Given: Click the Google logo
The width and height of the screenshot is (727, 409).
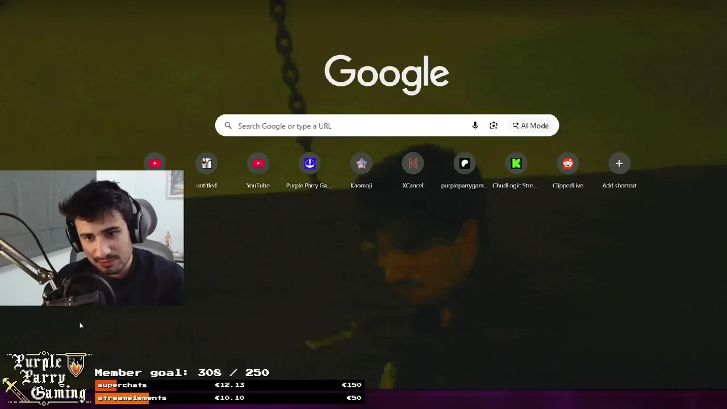Looking at the screenshot, I should click(x=387, y=74).
